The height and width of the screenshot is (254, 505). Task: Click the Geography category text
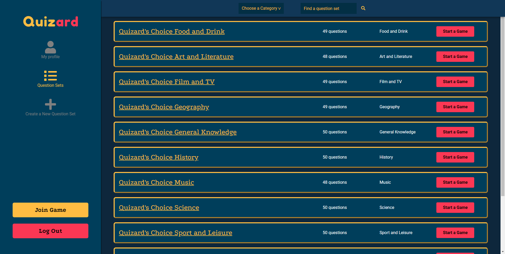click(390, 107)
